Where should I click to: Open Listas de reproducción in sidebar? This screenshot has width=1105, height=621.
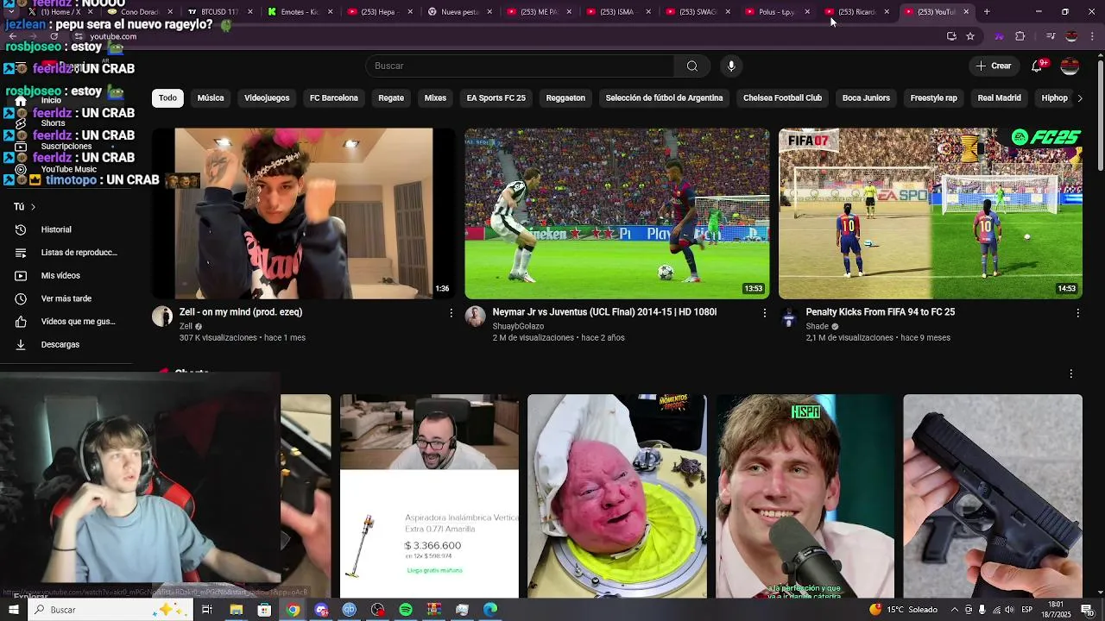[x=66, y=253]
